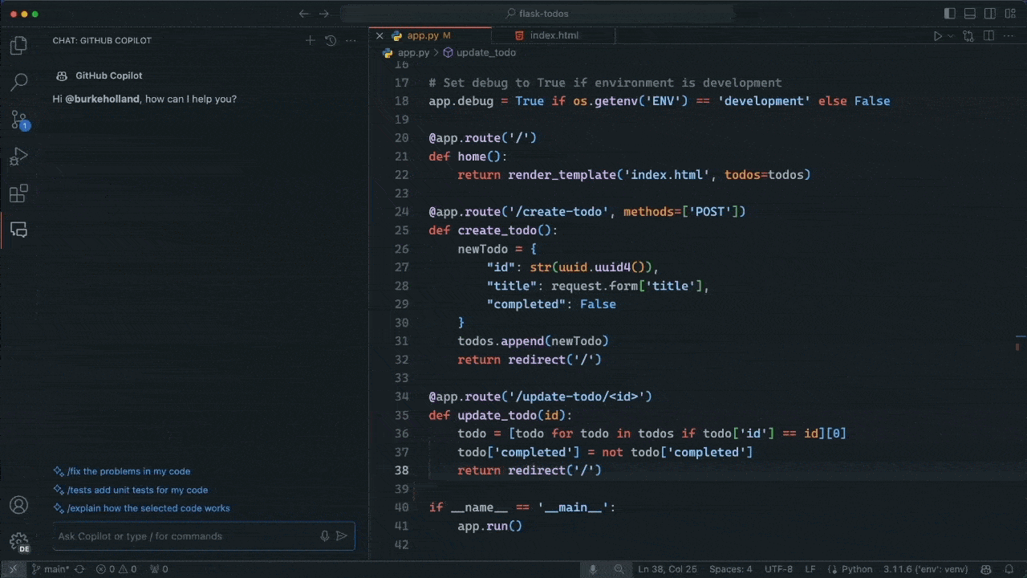Open changes compare icon in editor toolbar
This screenshot has height=578, width=1027.
pos(968,36)
